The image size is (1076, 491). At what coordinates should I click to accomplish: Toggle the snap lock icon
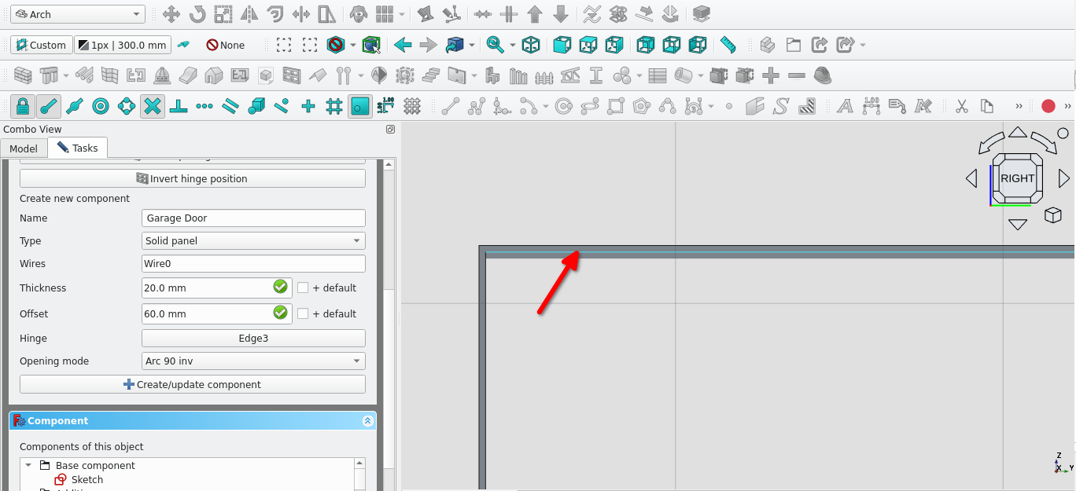click(23, 106)
